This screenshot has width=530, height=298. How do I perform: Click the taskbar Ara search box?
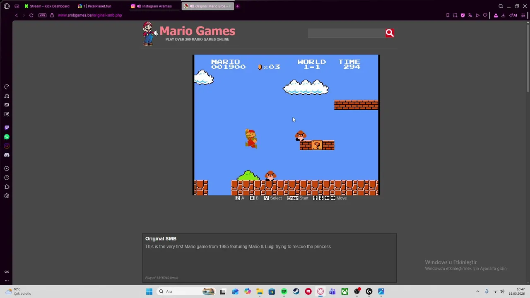pyautogui.click(x=186, y=291)
